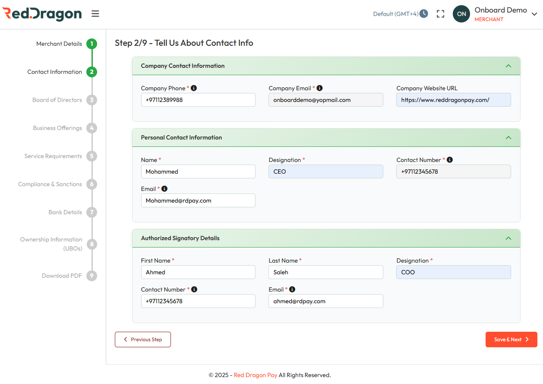Click info icon next to Personal Contact Number

click(449, 160)
